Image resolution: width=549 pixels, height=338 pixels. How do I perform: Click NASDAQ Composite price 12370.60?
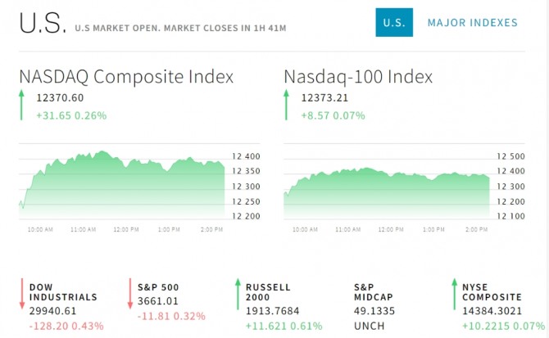coord(60,98)
